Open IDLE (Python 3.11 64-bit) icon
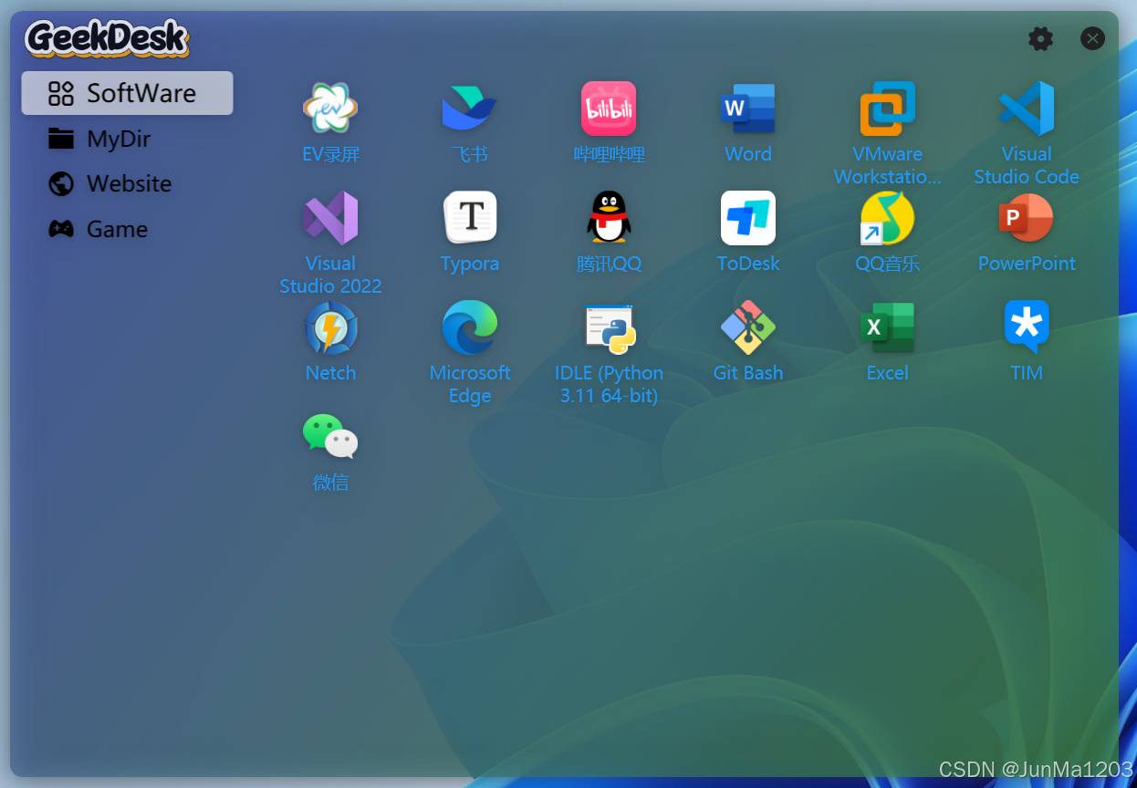The height and width of the screenshot is (788, 1137). 609,327
